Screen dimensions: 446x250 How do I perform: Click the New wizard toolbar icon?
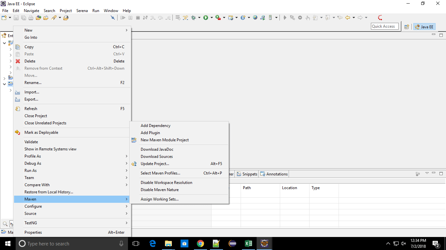click(4, 18)
